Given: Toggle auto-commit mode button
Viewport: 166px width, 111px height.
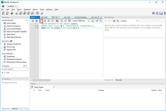Looking at the screenshot, I should [x=69, y=21].
